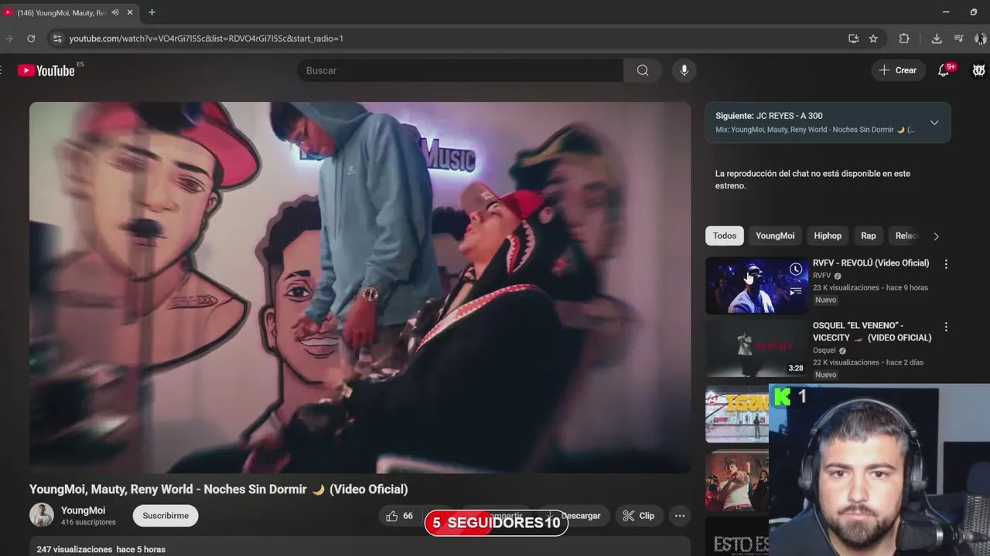This screenshot has width=990, height=556.
Task: Select the Todos filter chip
Action: [725, 236]
